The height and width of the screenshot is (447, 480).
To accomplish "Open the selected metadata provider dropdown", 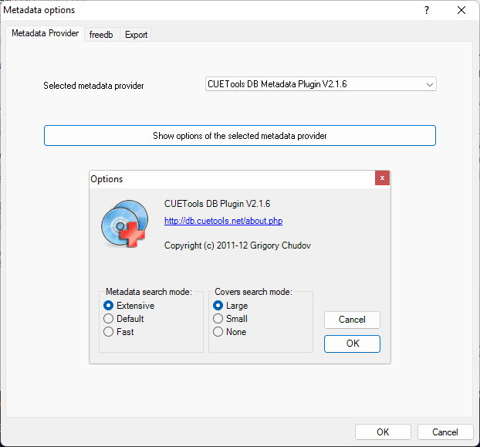I will 321,84.
